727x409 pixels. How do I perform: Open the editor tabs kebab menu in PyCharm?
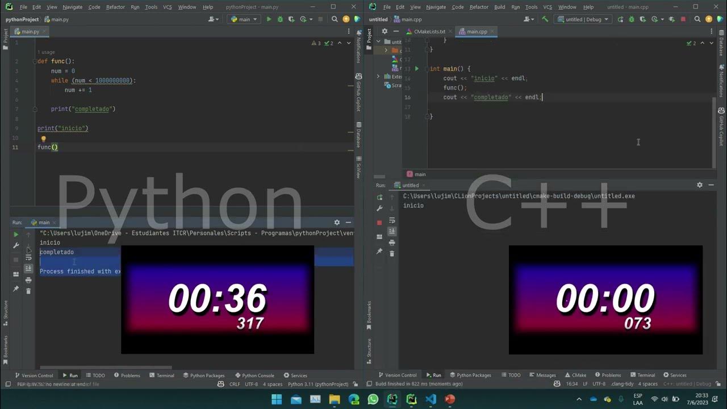pyautogui.click(x=348, y=31)
